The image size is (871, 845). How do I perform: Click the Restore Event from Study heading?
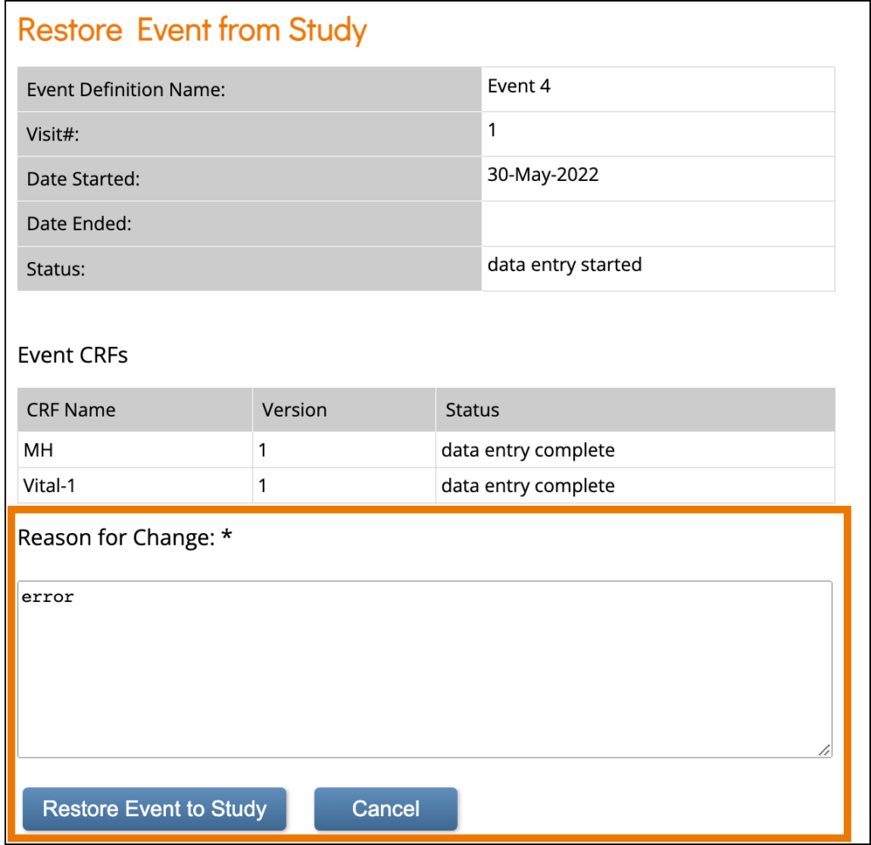click(x=191, y=30)
